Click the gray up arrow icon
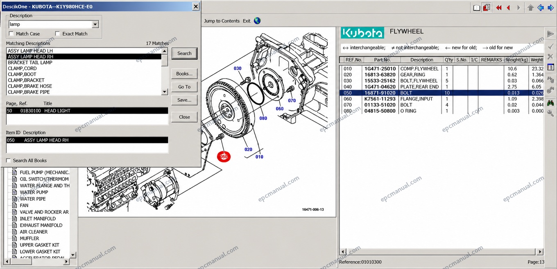This screenshot has width=557, height=269. (x=531, y=8)
